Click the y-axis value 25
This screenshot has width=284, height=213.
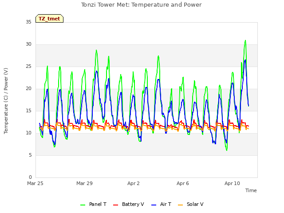coord(28,67)
